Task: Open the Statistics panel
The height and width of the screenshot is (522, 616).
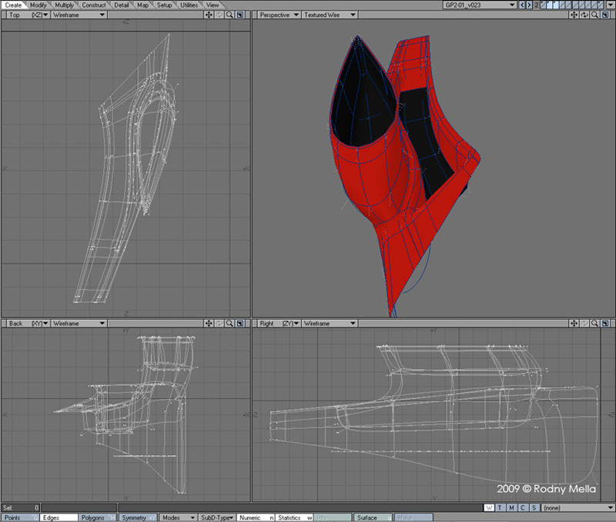Action: pos(293,518)
